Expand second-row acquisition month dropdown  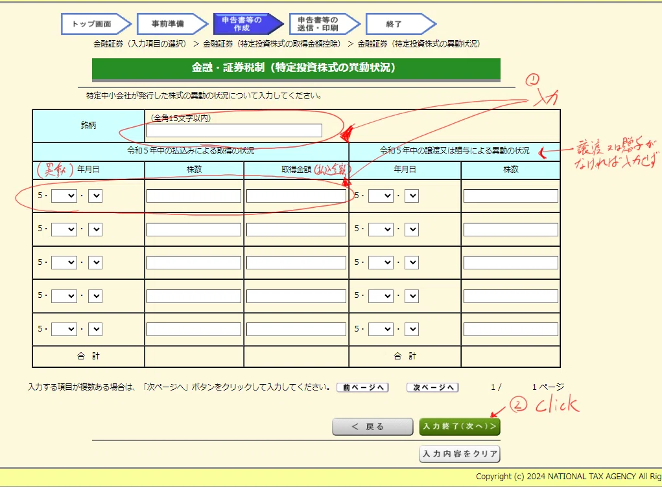tap(64, 229)
